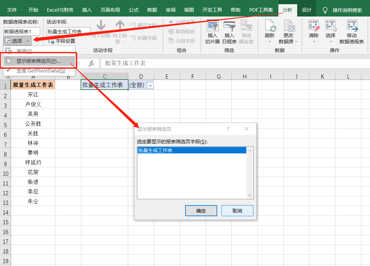This screenshot has height=266, width=370.
Task: Click the Filter Connections icon
Action: click(246, 26)
